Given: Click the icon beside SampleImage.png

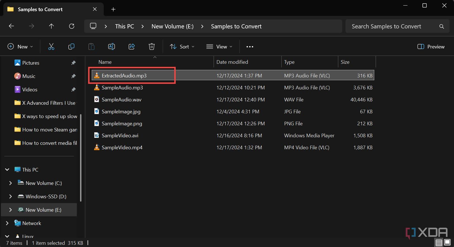Looking at the screenshot, I should [96, 123].
